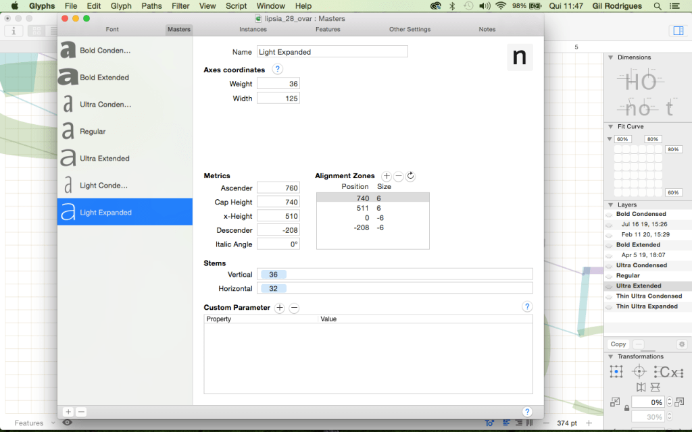Add a new master at sidebar bottom
This screenshot has height=432, width=692.
[x=68, y=412]
